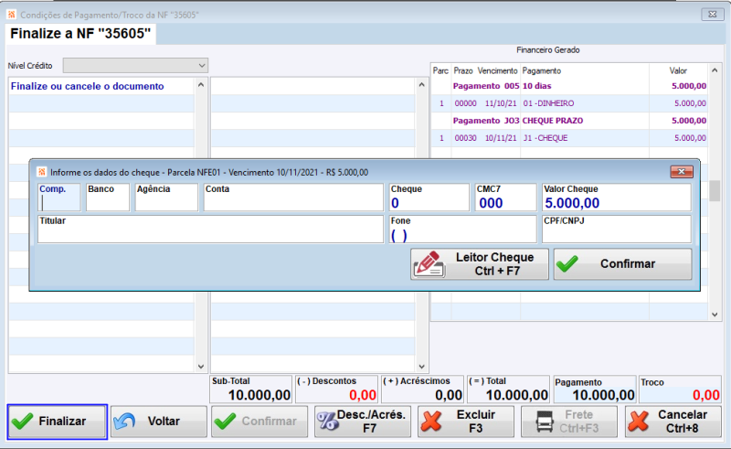Click the Fone input field
Image resolution: width=731 pixels, height=449 pixels.
(x=463, y=230)
